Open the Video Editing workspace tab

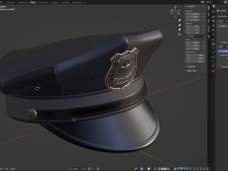click(77, 2)
